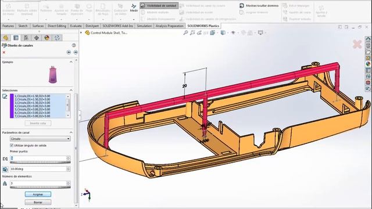Click the Número de elementos slider bar
Image resolution: width=372 pixels, height=209 pixels.
(40, 187)
